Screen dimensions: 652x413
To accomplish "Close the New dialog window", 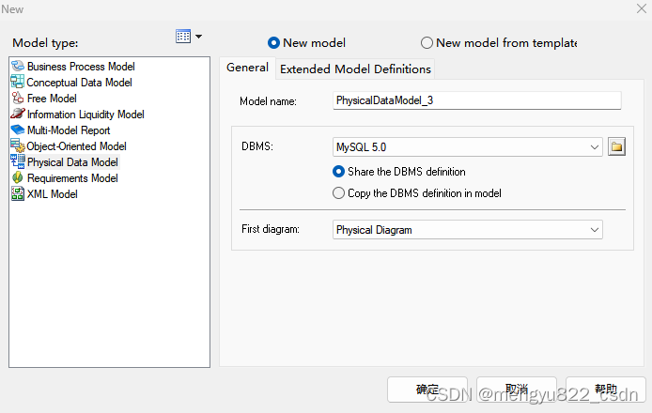I will click(x=642, y=8).
